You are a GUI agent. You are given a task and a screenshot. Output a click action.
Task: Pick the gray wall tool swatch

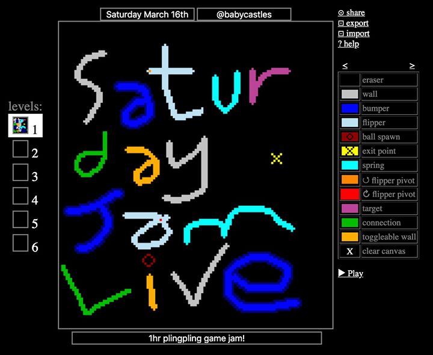click(x=349, y=94)
